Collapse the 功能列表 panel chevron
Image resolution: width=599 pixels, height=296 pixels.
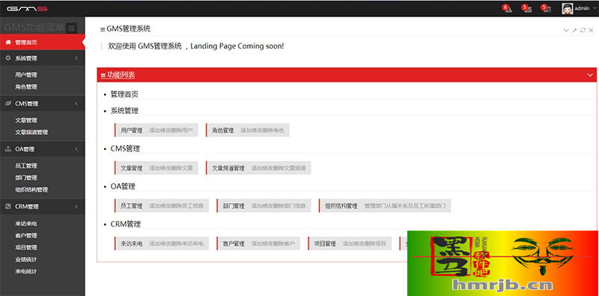point(590,76)
